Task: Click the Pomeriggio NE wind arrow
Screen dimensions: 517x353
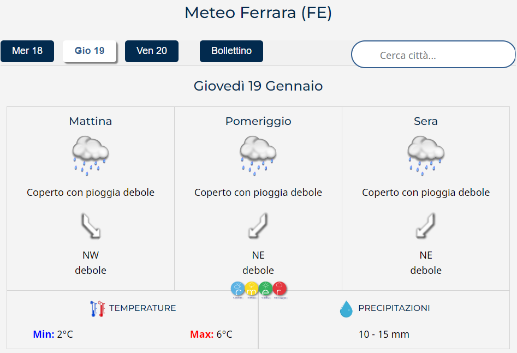Action: 258,226
